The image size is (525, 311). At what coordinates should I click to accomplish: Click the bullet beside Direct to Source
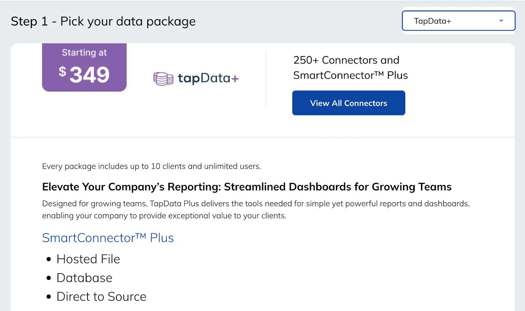click(x=49, y=297)
